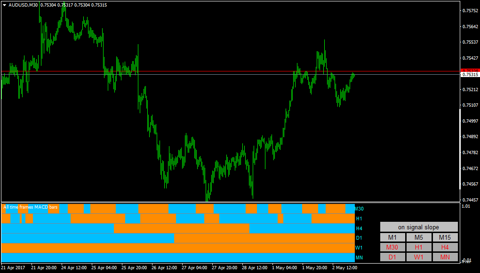Click the '1 May 04:00' time label
Screen dimensions: 480x273
point(285,267)
